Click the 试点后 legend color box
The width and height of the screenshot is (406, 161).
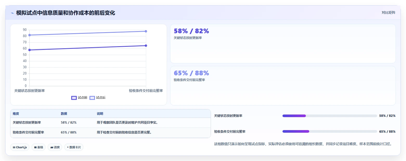pos(92,98)
